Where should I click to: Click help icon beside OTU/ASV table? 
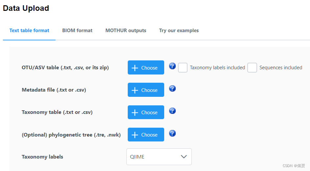point(172,66)
